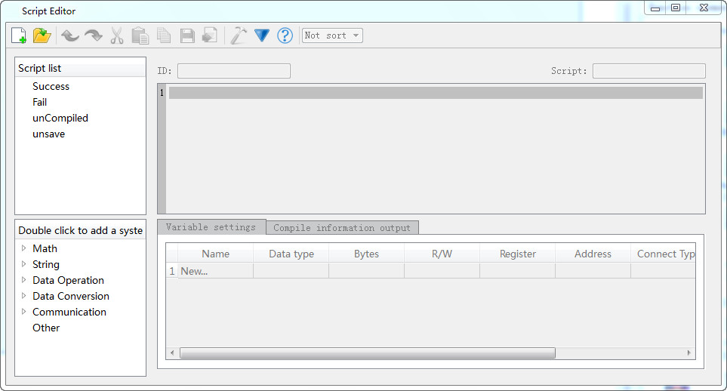Select the String tree item label
This screenshot has height=391, width=727.
pyautogui.click(x=46, y=264)
